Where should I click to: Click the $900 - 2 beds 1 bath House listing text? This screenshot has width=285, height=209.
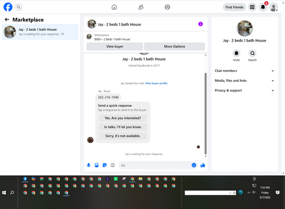pyautogui.click(x=112, y=39)
